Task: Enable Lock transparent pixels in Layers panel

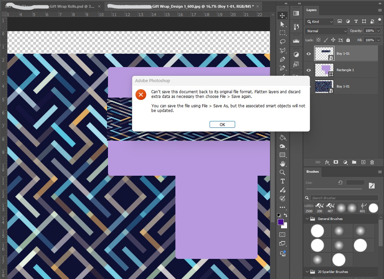Action: (318, 40)
